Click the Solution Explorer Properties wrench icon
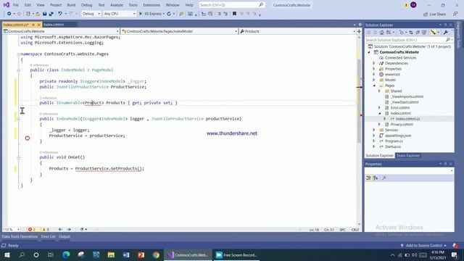The height and width of the screenshot is (261, 464). (446, 33)
